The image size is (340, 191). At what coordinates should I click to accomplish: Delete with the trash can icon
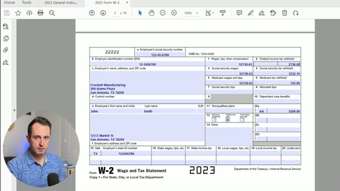point(284,13)
